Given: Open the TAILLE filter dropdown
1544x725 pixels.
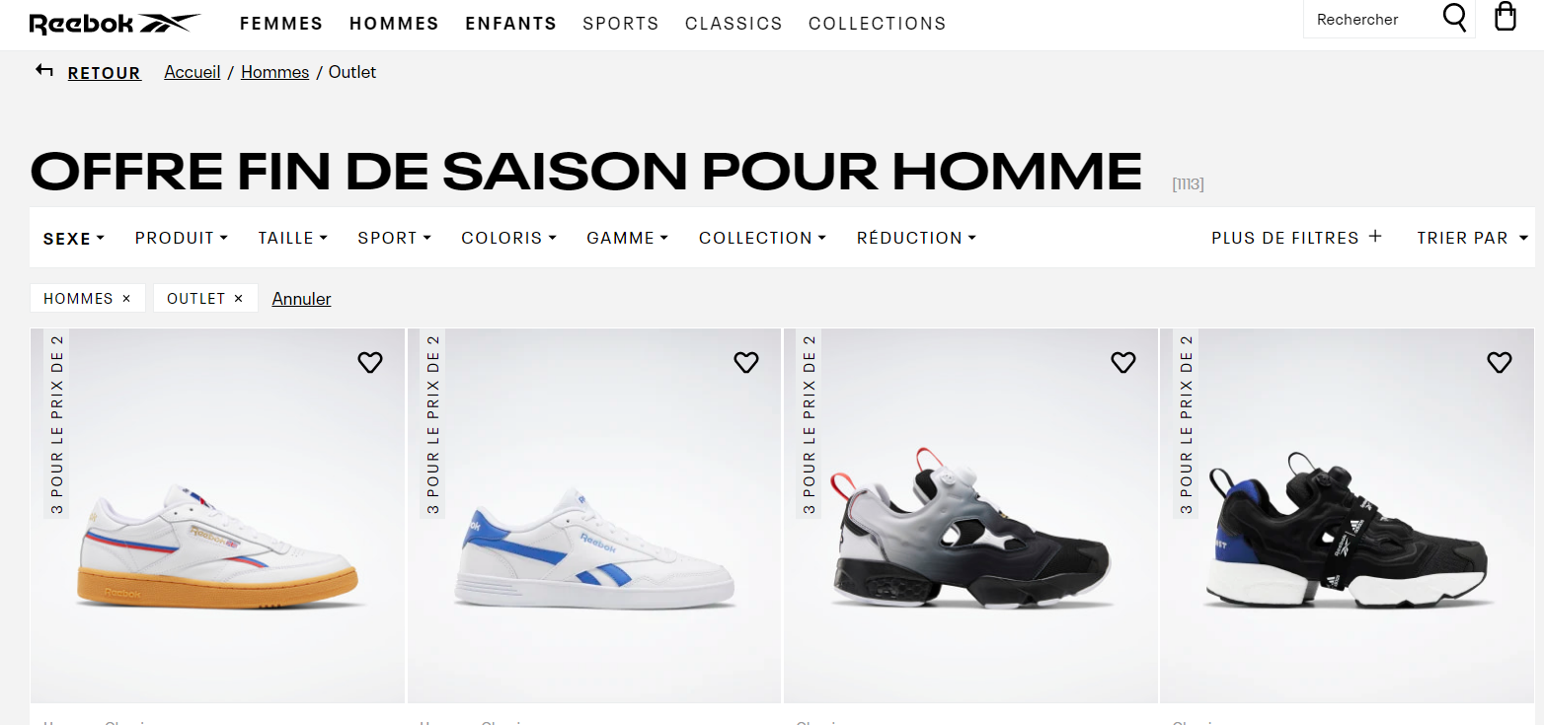Looking at the screenshot, I should point(293,238).
